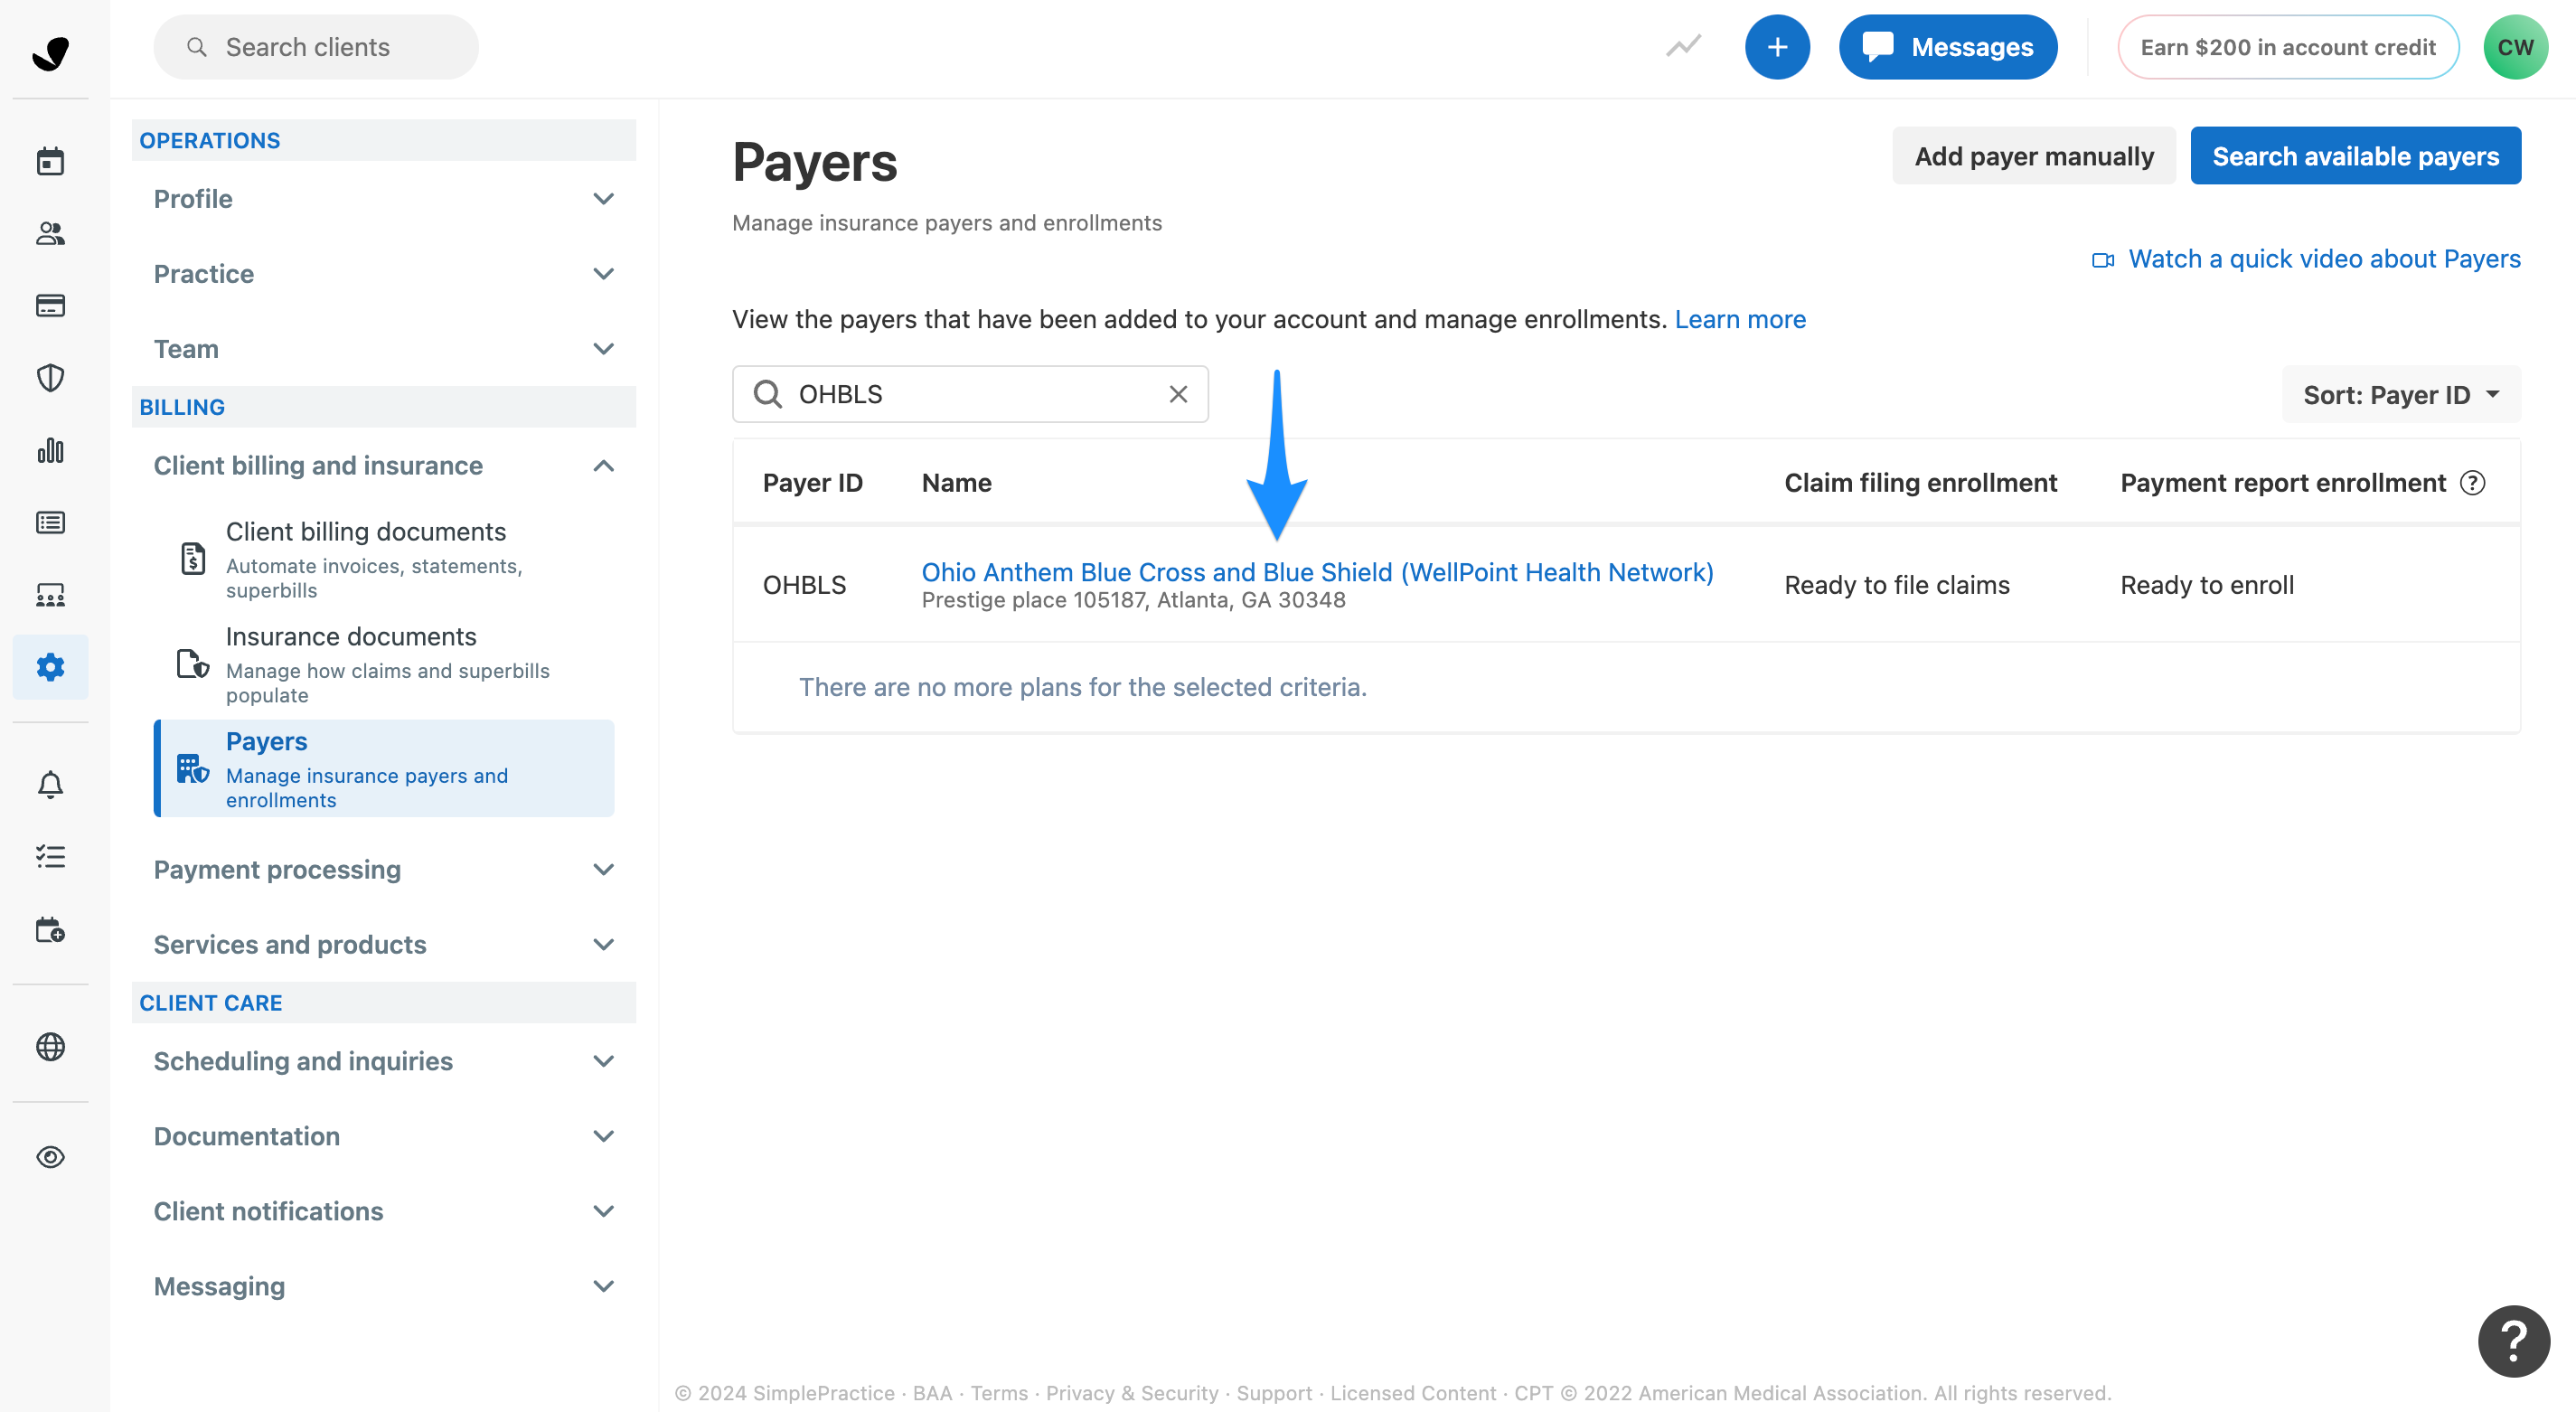Screen dimensions: 2576x1412
Task: Open the eye icon in left rail
Action: 50,1157
